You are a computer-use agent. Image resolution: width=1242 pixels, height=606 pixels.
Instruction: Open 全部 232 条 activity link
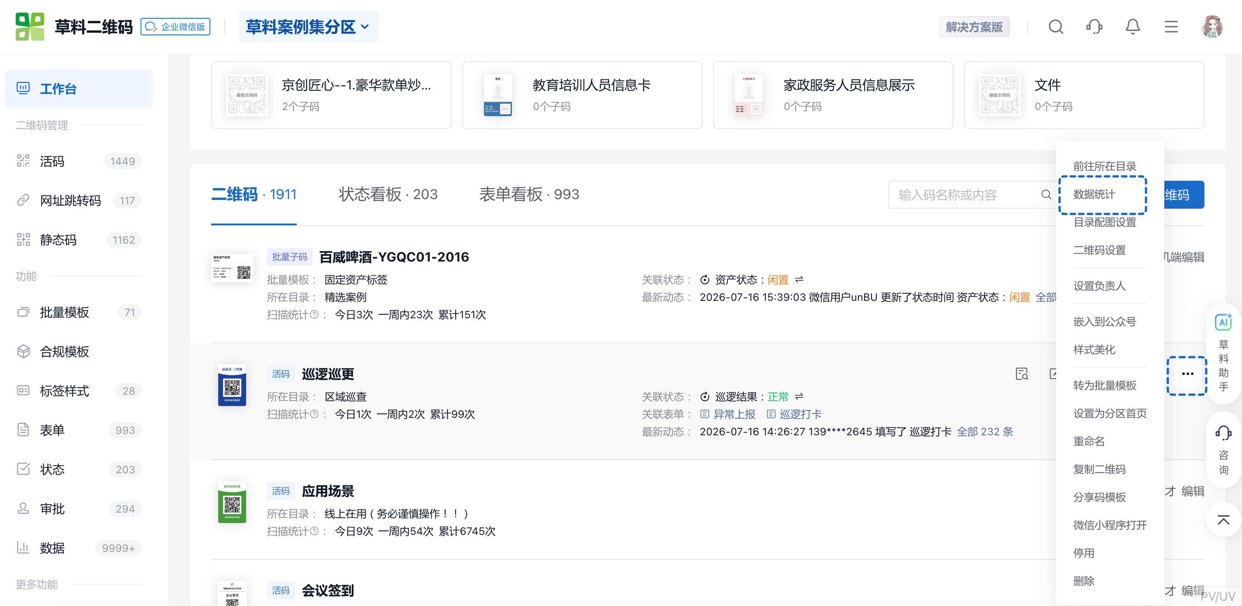tap(985, 432)
